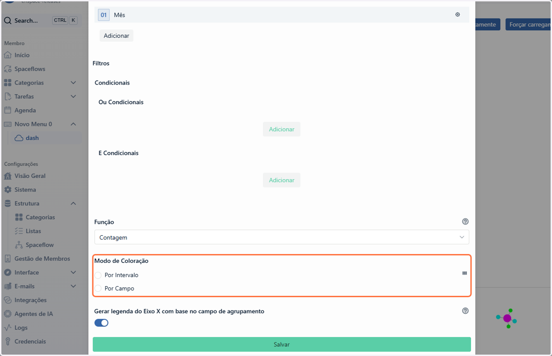Select the Por Intervalo radio option
This screenshot has height=356, width=552.
98,275
